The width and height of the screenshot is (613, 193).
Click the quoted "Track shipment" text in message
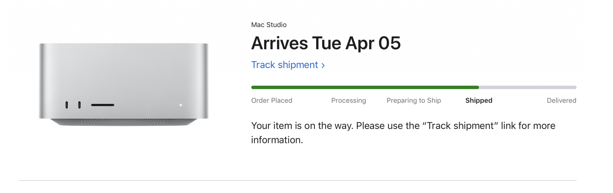[x=460, y=126]
